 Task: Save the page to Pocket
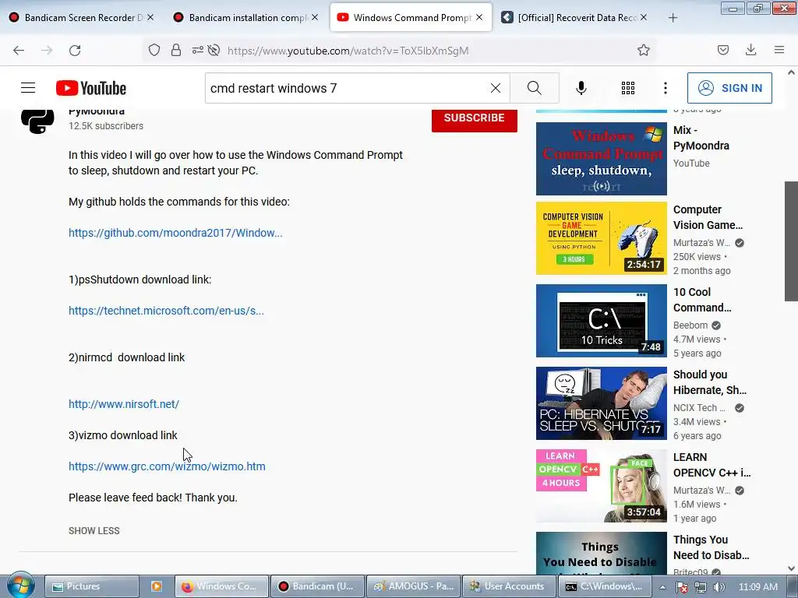(723, 51)
